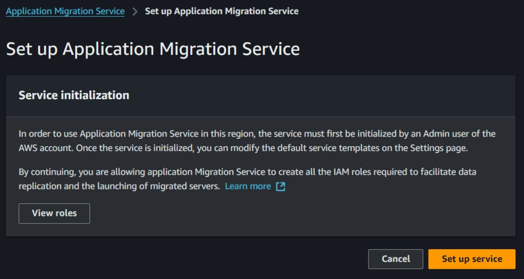
Task: Click the external link icon after Learn more
Action: click(x=280, y=186)
